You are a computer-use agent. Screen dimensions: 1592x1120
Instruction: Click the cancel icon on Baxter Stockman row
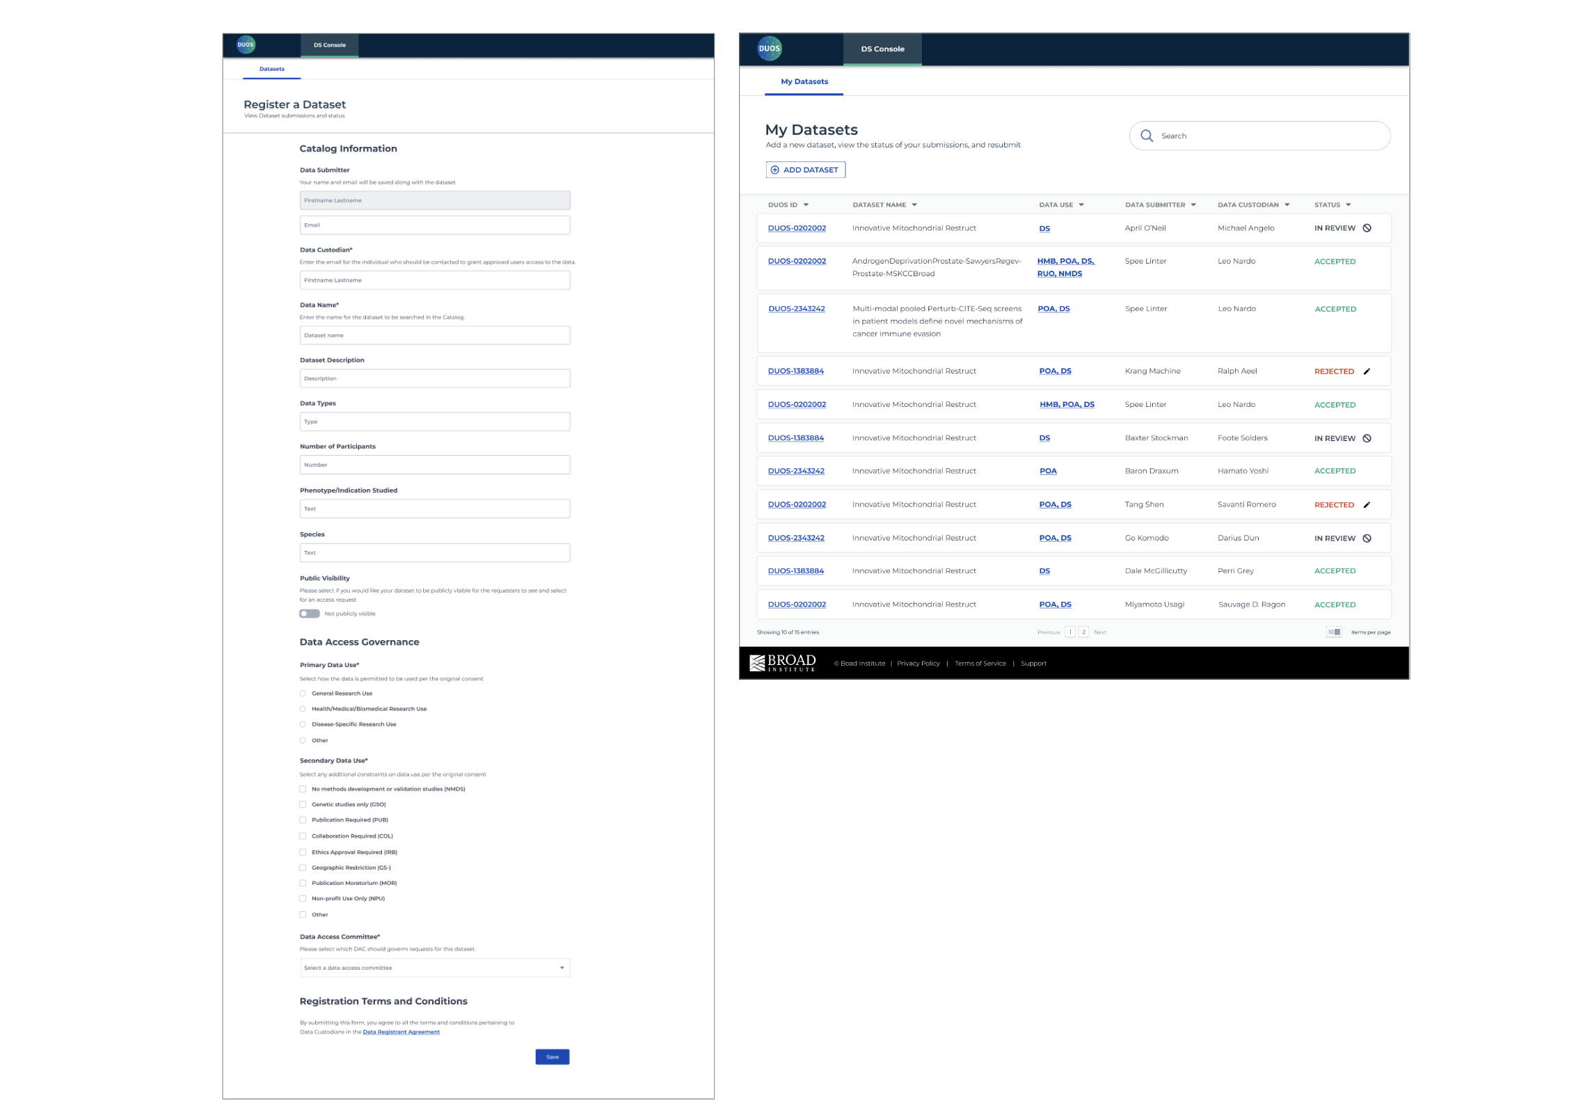1367,438
